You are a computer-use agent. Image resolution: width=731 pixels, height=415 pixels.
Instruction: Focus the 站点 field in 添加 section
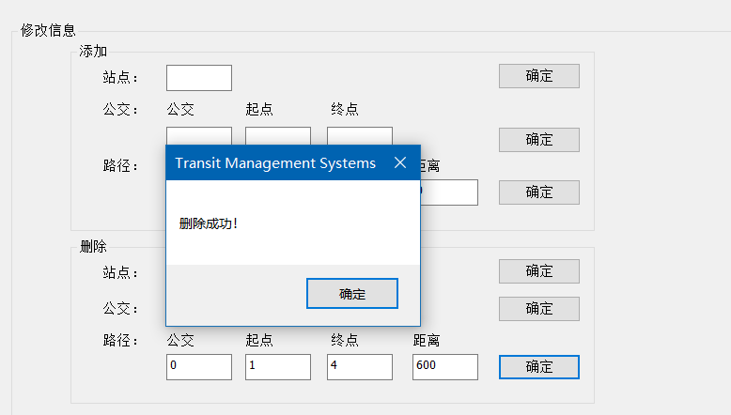[x=199, y=78]
